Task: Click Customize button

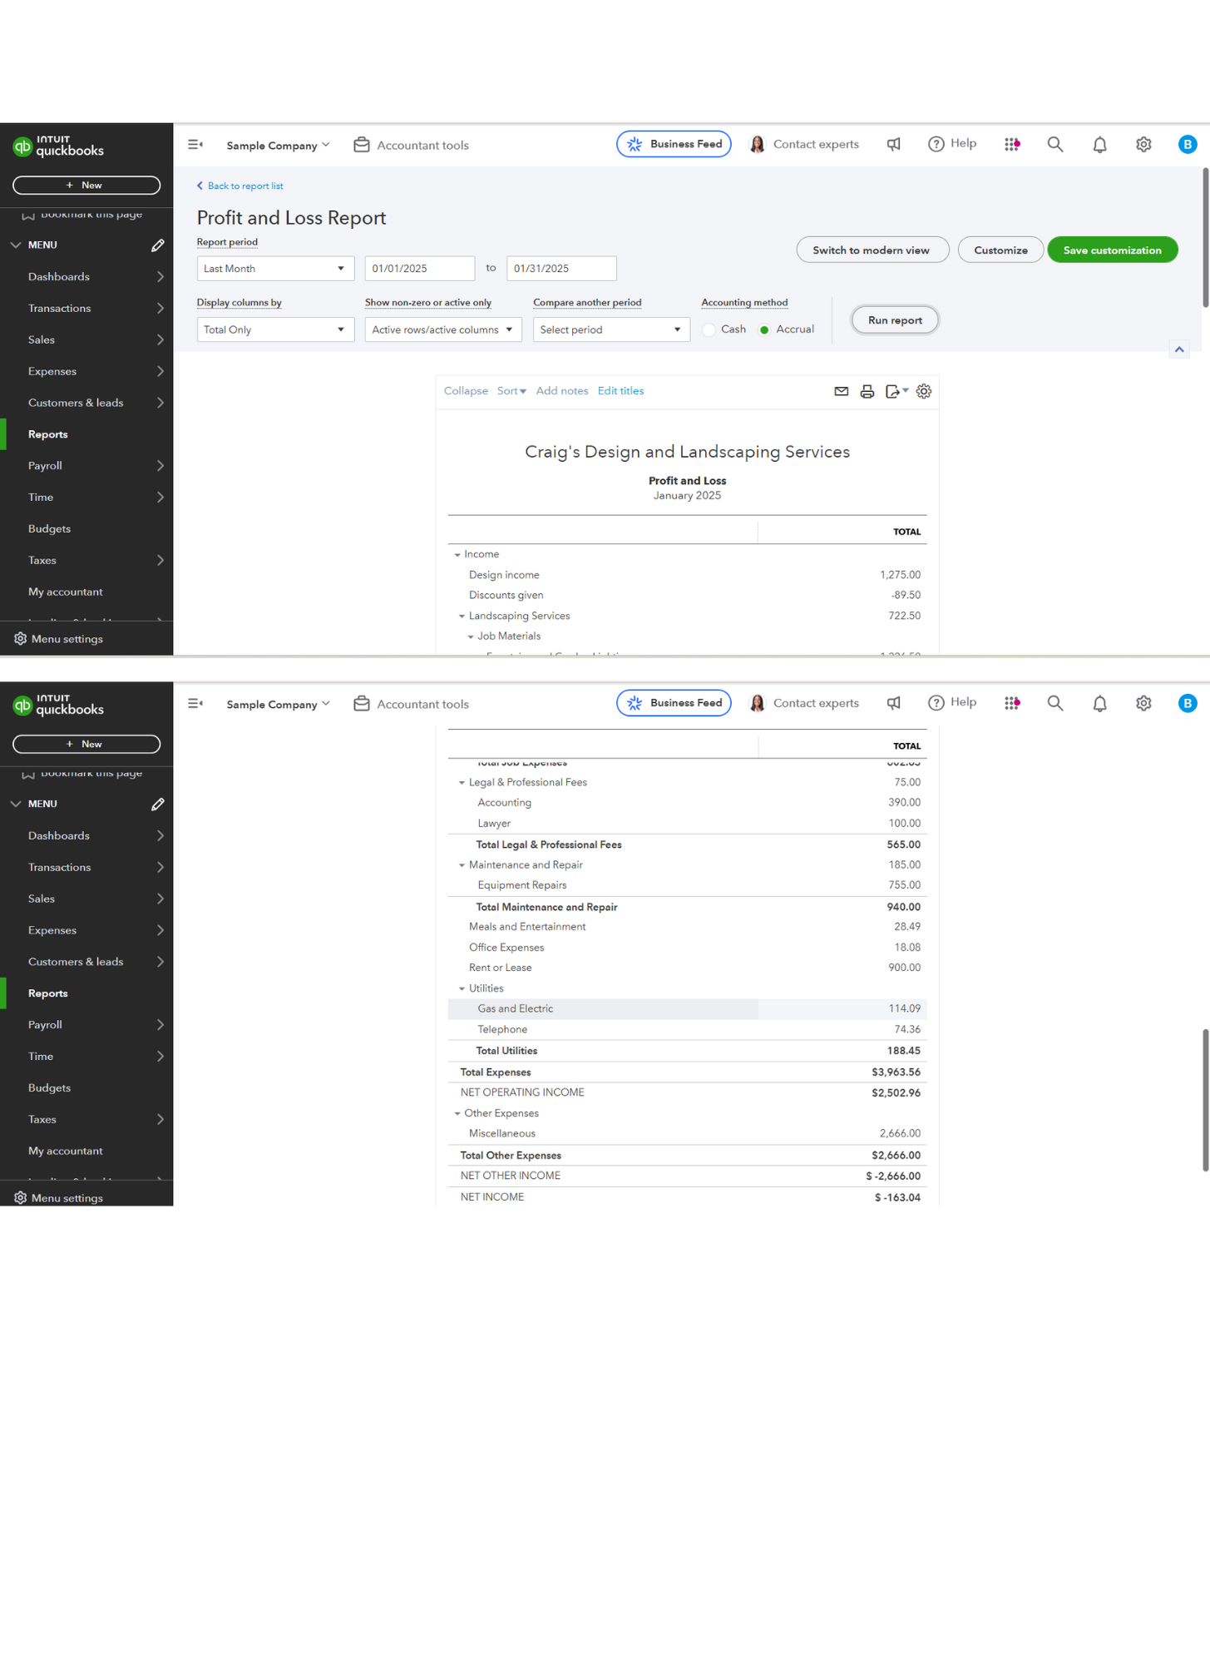Action: tap(1000, 250)
